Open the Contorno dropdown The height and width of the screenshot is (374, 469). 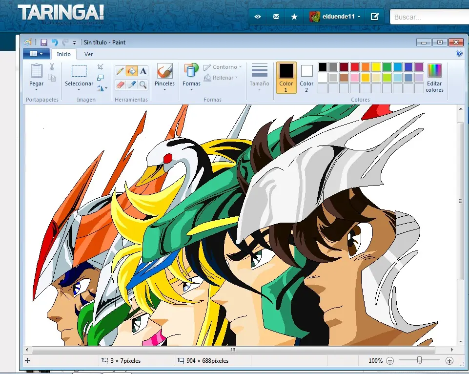tap(223, 67)
